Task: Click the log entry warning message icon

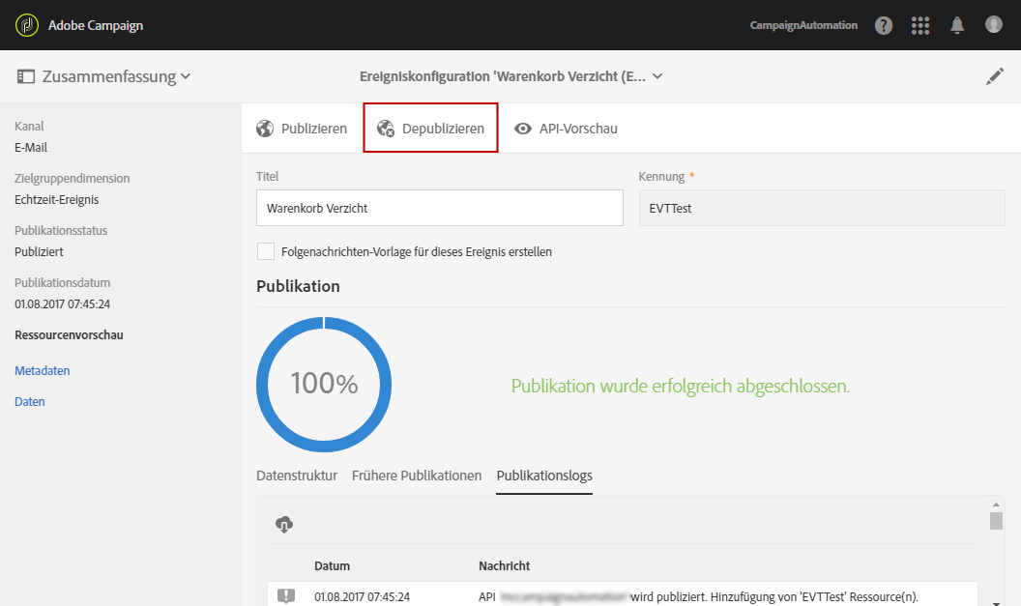Action: click(286, 595)
